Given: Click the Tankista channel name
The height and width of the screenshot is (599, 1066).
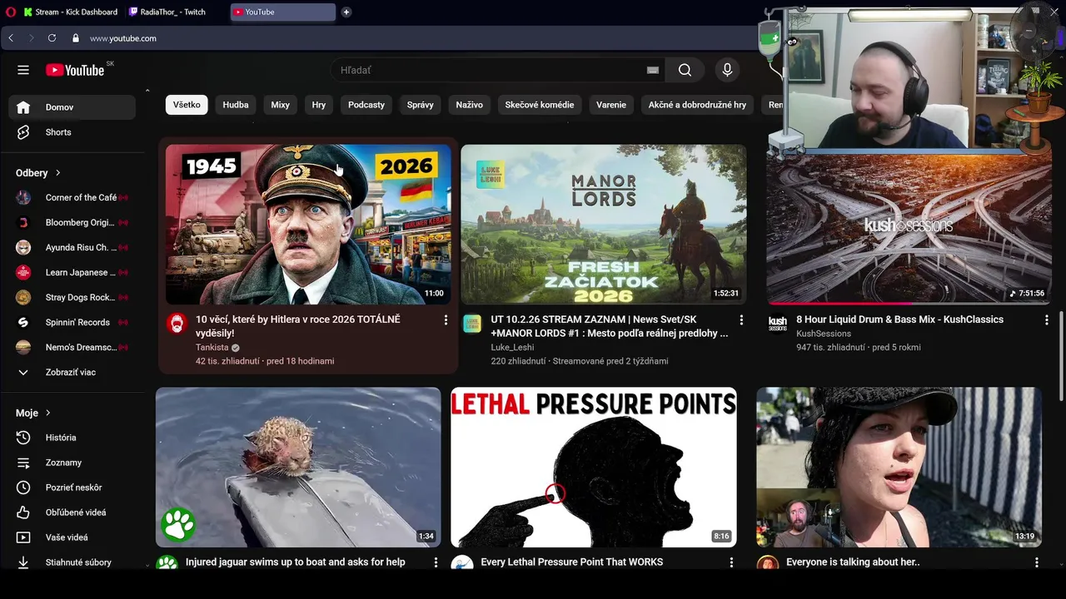Looking at the screenshot, I should 212,348.
